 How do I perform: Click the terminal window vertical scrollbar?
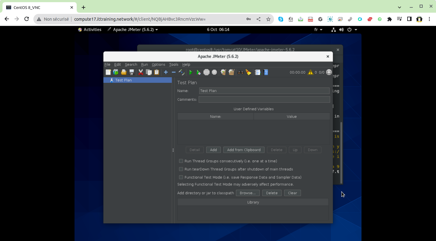point(341,153)
